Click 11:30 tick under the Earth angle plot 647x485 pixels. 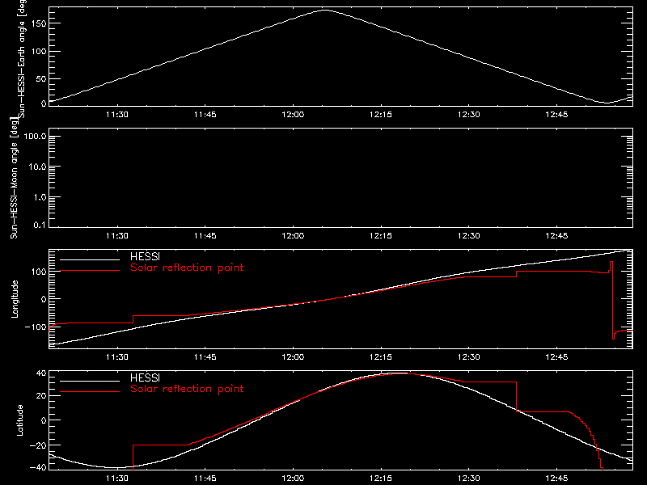117,115
